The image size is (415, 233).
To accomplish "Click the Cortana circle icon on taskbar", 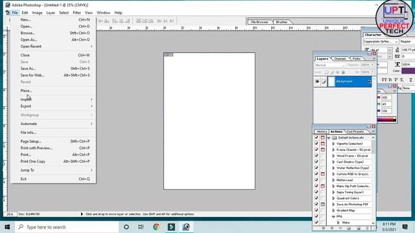I will point(126,227).
